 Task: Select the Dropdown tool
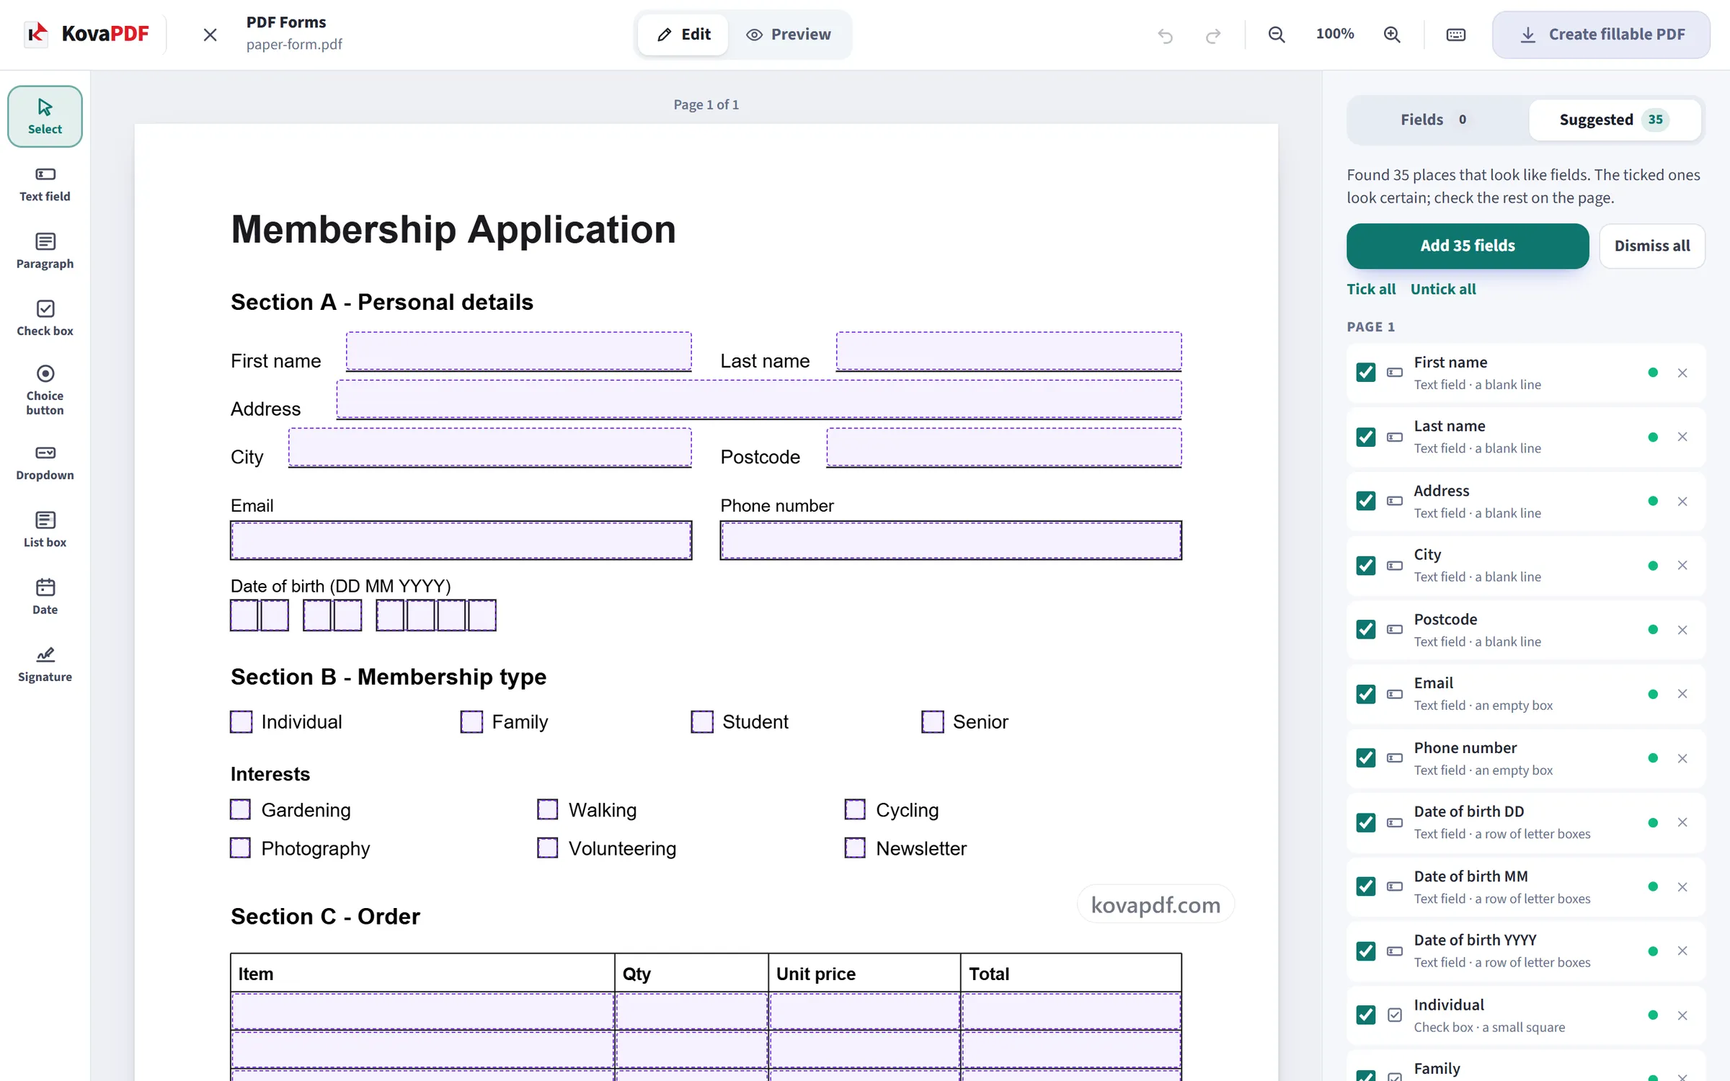click(x=45, y=463)
